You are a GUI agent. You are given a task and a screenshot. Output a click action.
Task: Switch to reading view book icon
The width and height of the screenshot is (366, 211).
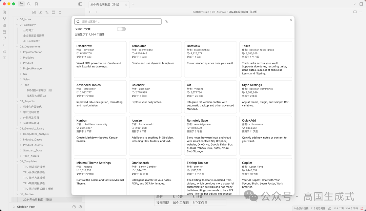coord(355,12)
